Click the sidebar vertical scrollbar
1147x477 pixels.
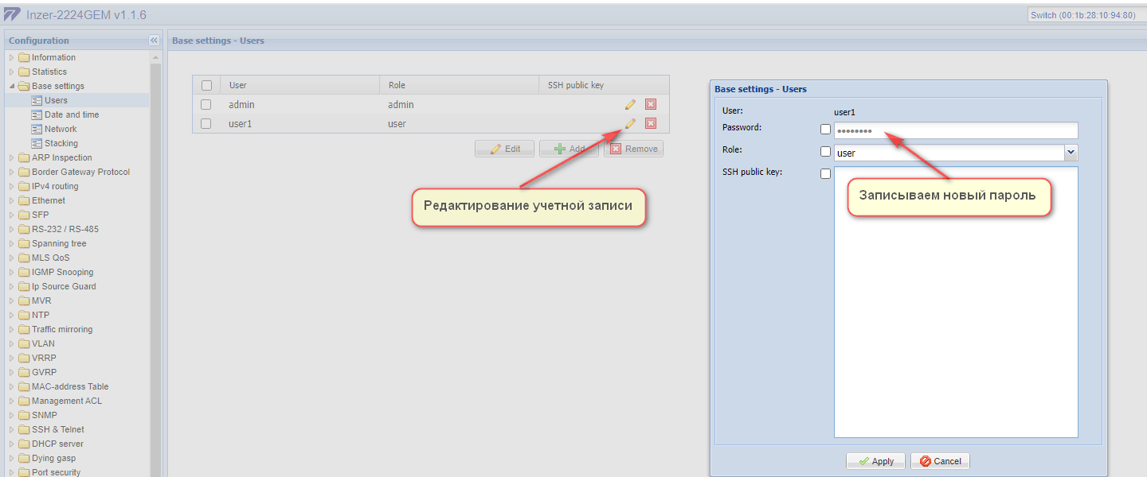point(155,262)
